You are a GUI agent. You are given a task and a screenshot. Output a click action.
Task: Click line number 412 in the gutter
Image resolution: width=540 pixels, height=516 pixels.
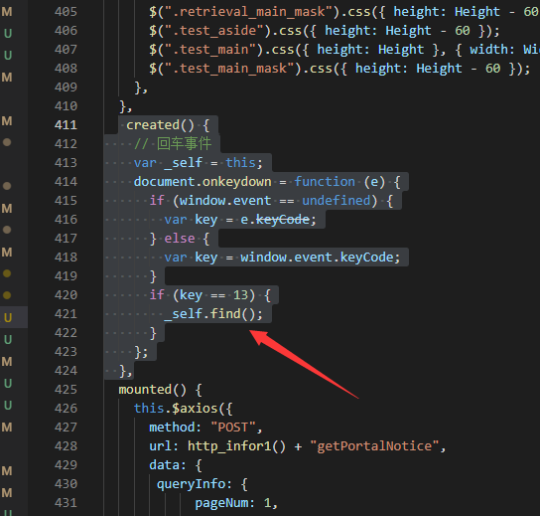pyautogui.click(x=66, y=144)
